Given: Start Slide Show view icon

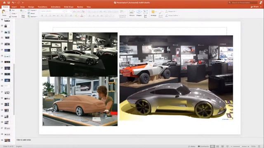Looking at the screenshot, I should (227, 146).
